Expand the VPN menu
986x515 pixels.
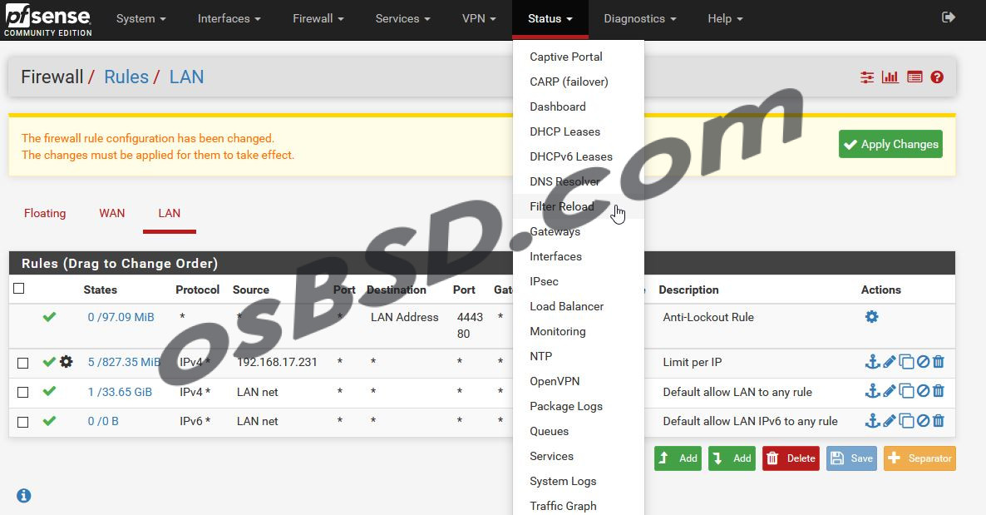coord(479,19)
